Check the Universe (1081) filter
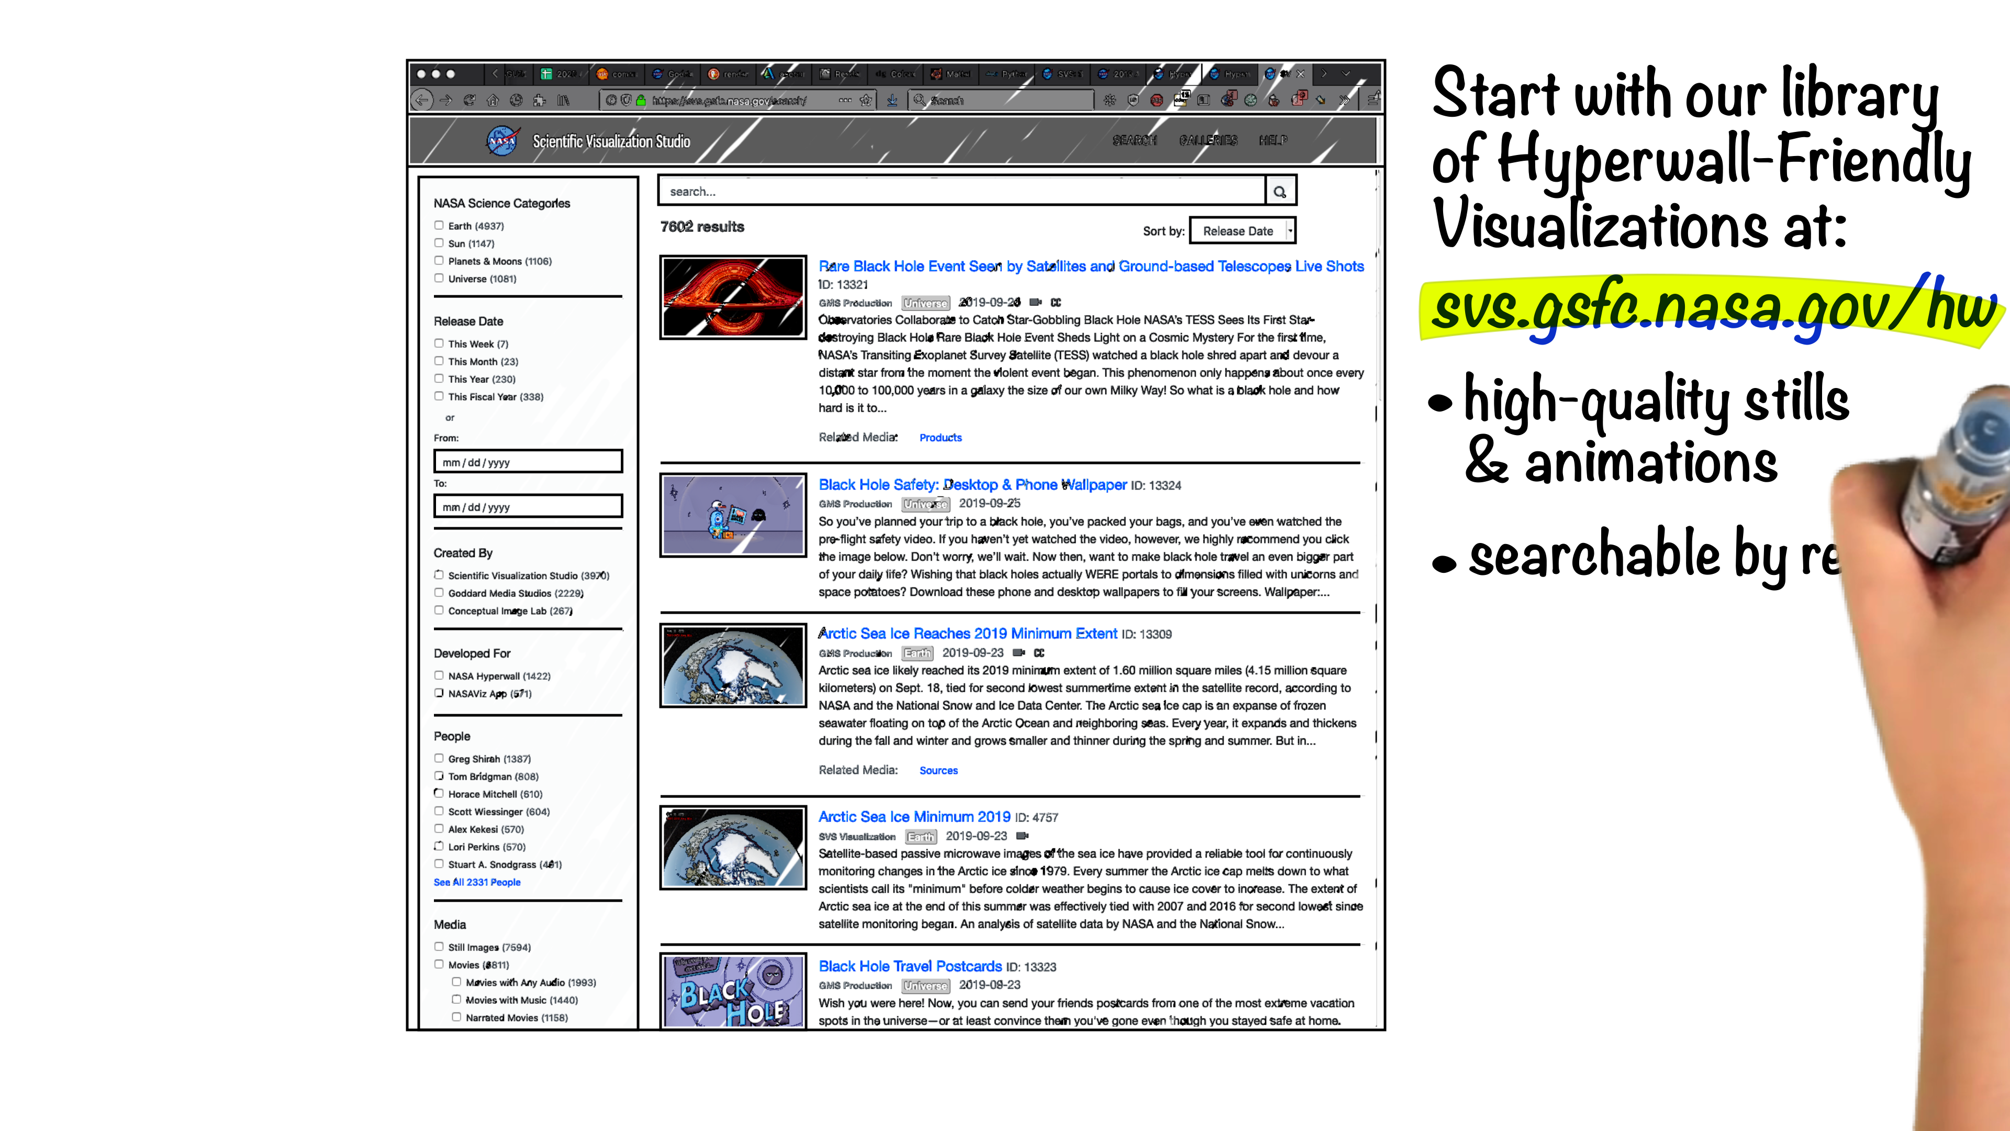 [439, 279]
